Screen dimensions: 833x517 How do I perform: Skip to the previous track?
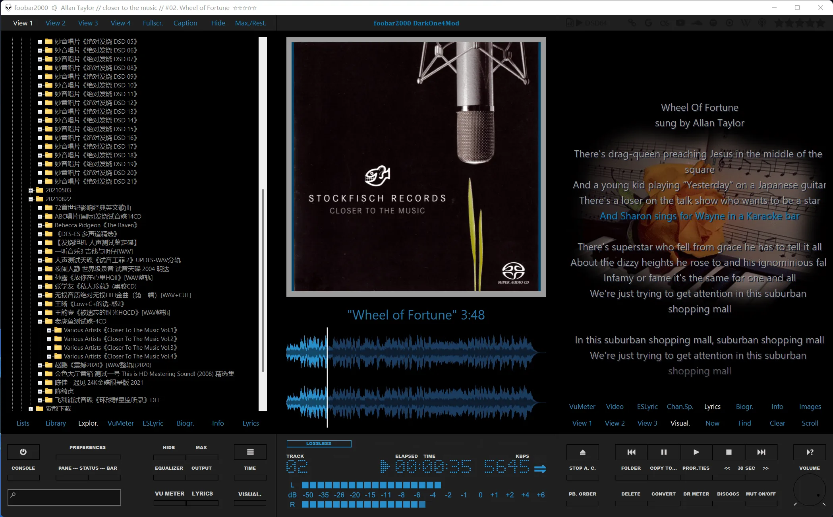(631, 452)
